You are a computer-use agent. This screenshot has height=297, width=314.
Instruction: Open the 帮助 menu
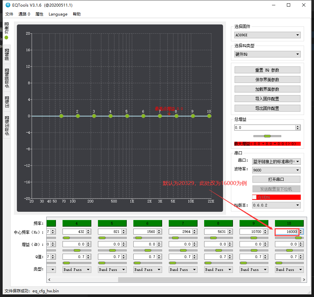pyautogui.click(x=77, y=14)
